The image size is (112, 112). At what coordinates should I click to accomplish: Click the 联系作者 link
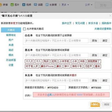coord(93,23)
